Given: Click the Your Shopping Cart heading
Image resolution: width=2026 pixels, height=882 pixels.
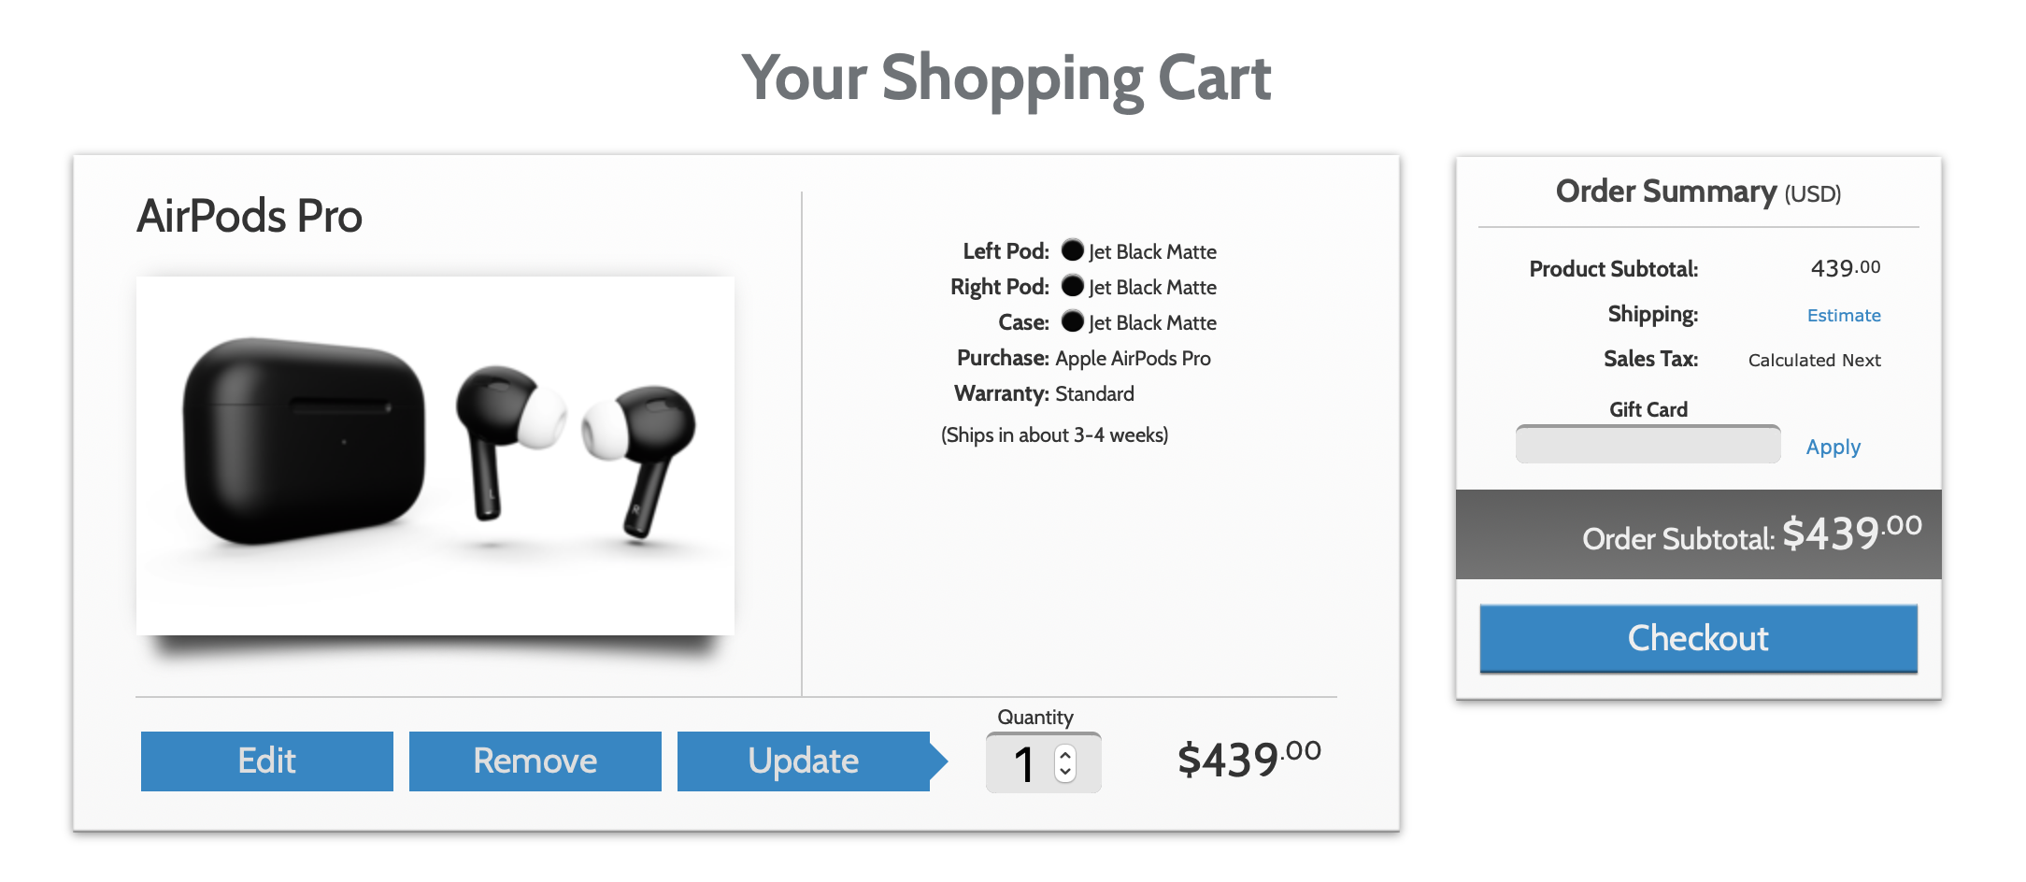Looking at the screenshot, I should point(1006,78).
